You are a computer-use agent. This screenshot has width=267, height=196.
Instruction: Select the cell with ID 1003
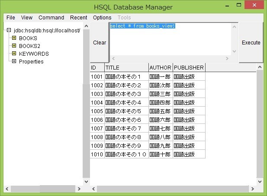pyautogui.click(x=97, y=94)
